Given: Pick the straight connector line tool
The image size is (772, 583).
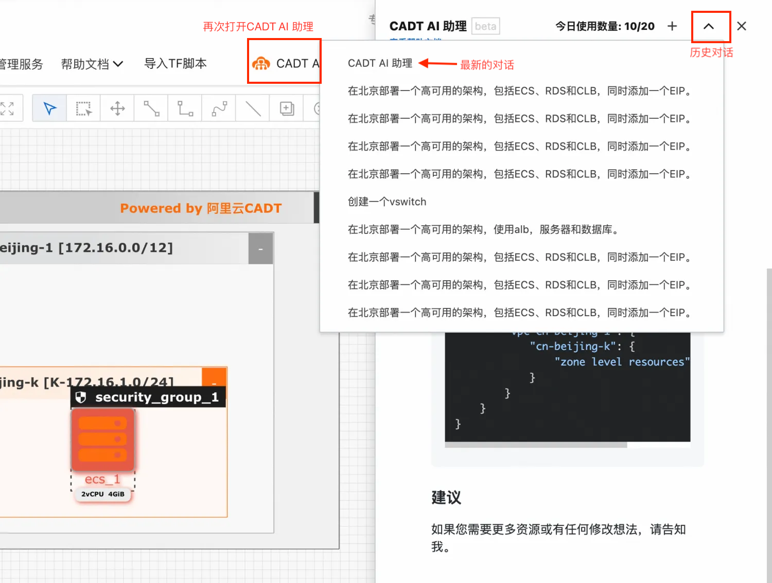Looking at the screenshot, I should pyautogui.click(x=151, y=108).
